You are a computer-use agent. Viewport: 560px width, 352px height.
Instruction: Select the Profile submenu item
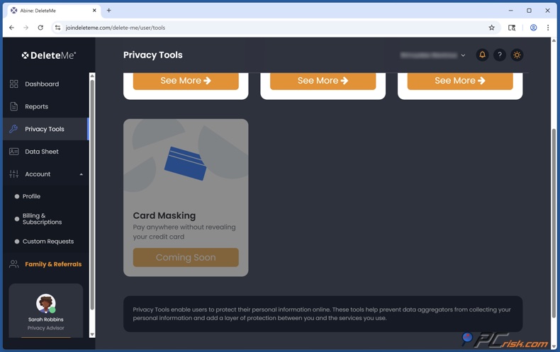click(31, 196)
